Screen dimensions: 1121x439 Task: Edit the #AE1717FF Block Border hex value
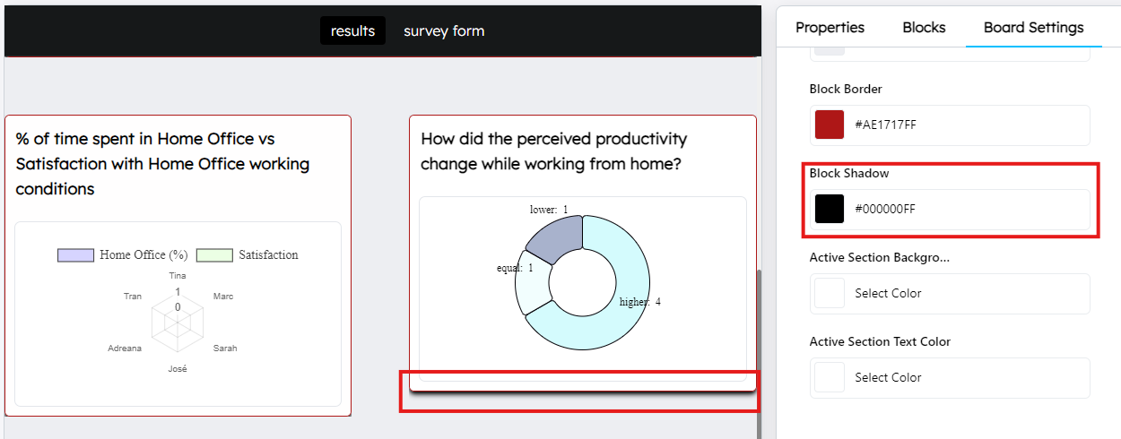point(885,125)
